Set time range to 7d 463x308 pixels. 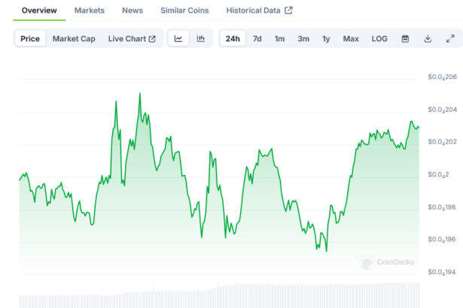[257, 39]
